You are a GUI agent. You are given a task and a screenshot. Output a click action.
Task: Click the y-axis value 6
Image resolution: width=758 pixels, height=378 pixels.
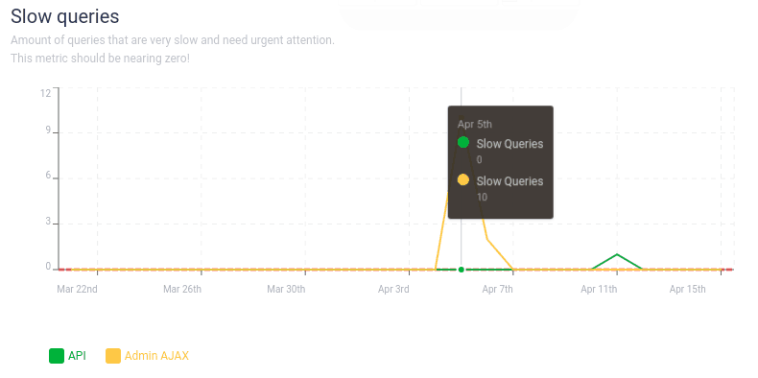coord(48,176)
